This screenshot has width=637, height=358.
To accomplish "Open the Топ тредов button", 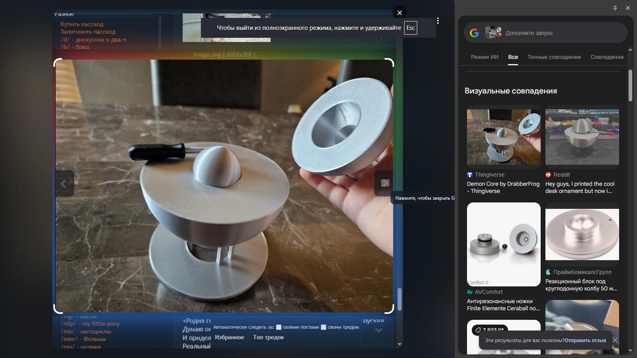I will 268,337.
